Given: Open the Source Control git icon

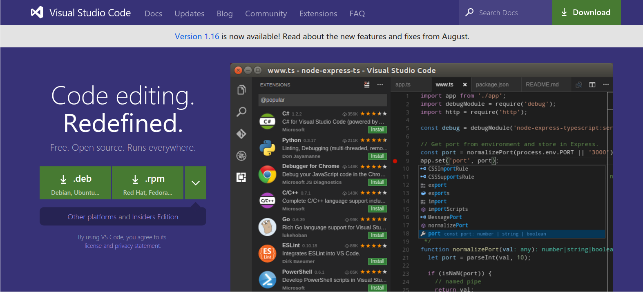Looking at the screenshot, I should (x=241, y=134).
